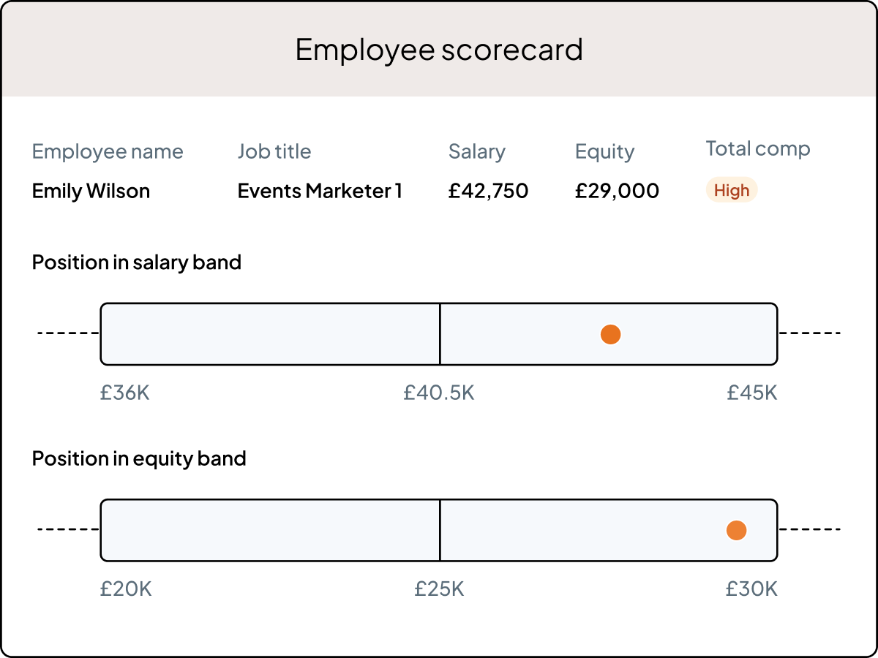Click the Salary column label
The height and width of the screenshot is (658, 878).
[x=477, y=151]
